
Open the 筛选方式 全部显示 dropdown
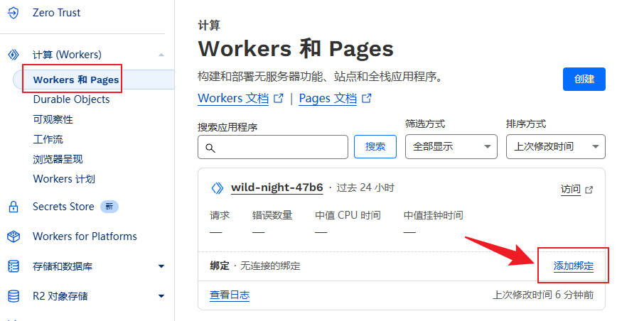pos(451,147)
